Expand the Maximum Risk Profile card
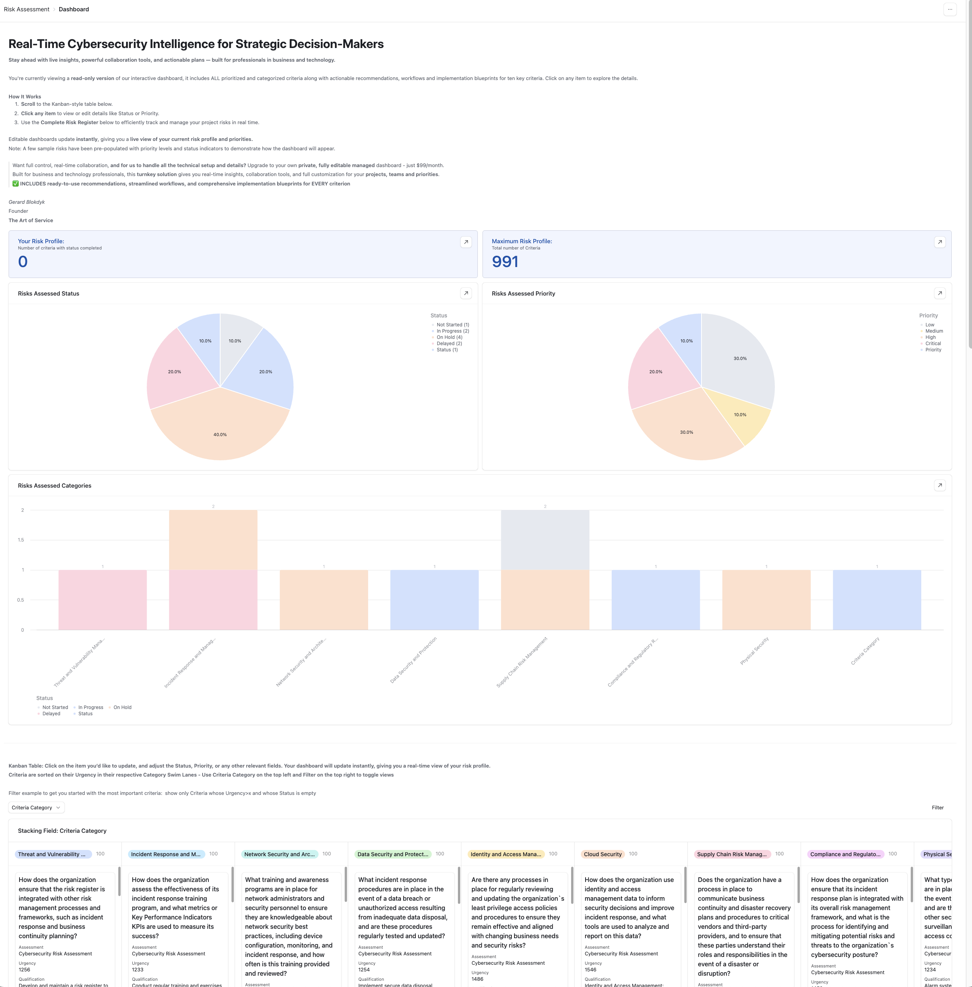 tap(940, 242)
